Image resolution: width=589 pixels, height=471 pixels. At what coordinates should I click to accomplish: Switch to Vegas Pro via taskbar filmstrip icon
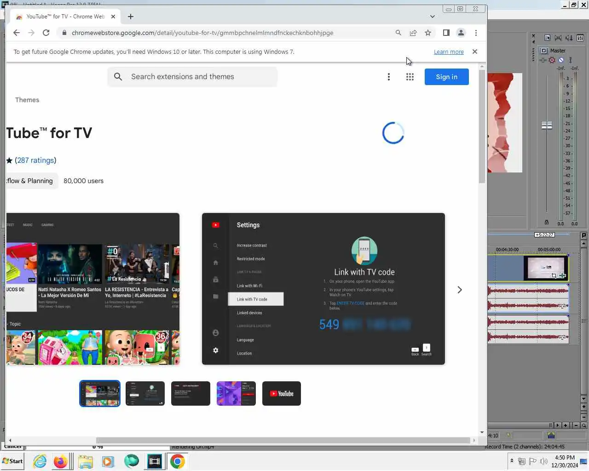[155, 461]
